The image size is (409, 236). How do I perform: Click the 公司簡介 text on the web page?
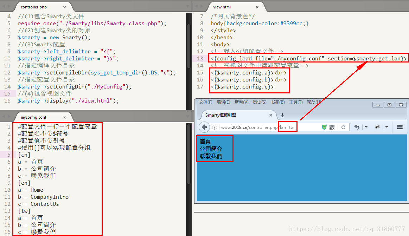click(x=211, y=149)
